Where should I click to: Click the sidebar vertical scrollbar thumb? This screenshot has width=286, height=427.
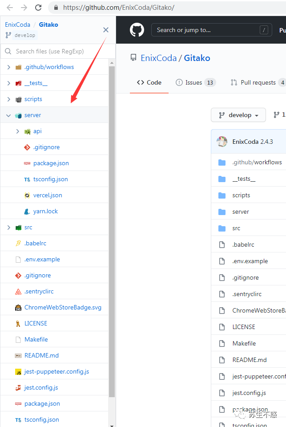coord(112,232)
